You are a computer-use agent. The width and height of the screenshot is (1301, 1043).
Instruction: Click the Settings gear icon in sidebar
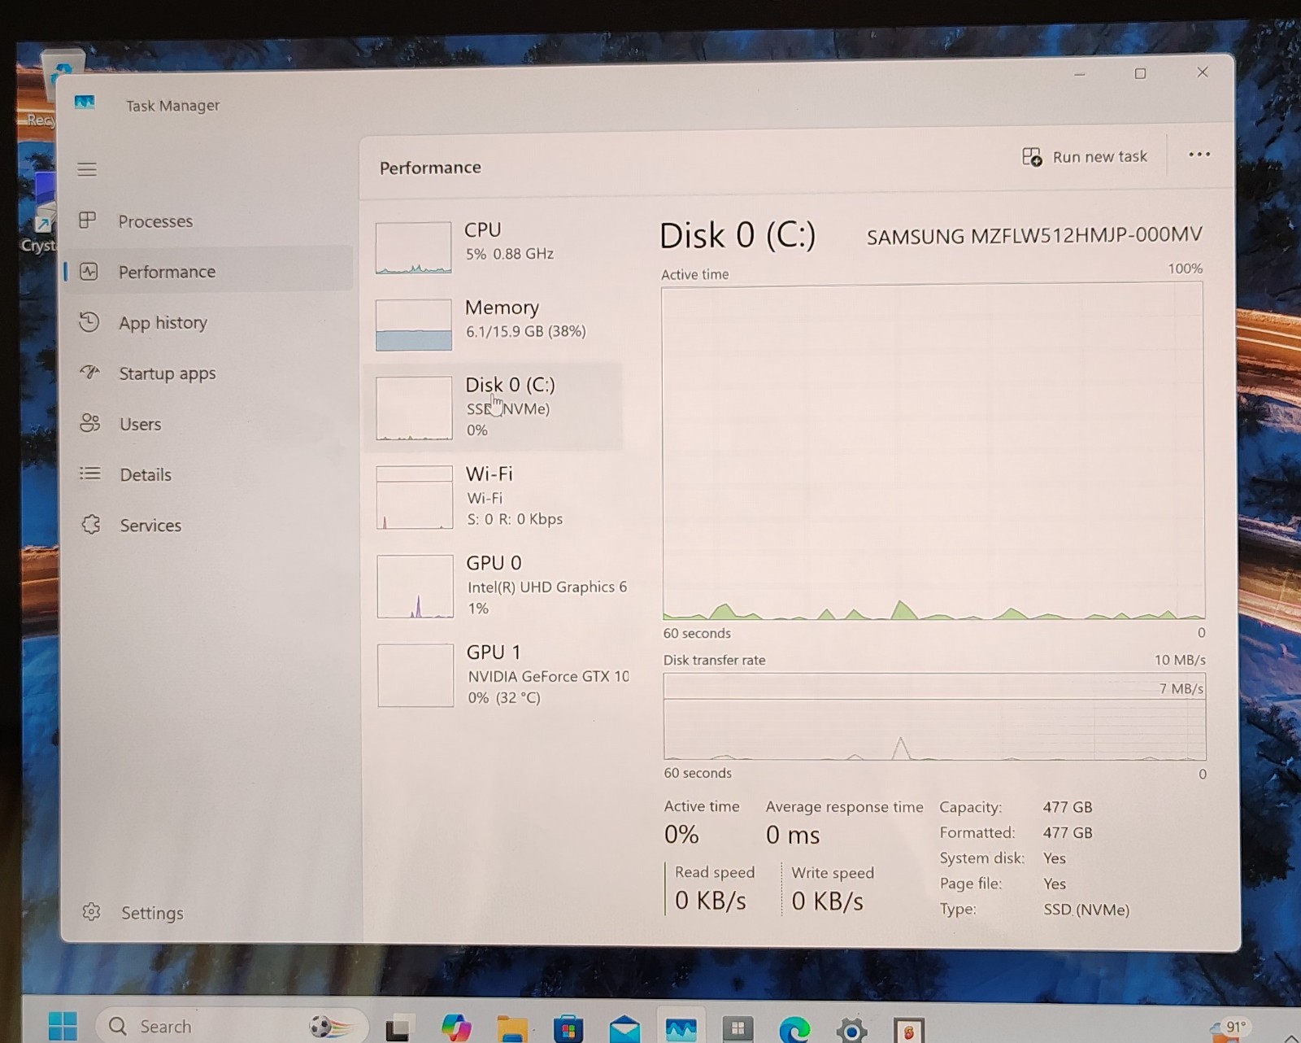pyautogui.click(x=91, y=912)
